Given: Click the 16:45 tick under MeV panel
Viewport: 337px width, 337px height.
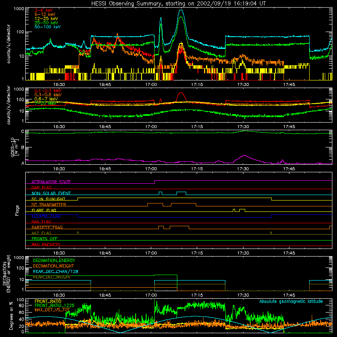Looking at the screenshot, I should (105, 127).
